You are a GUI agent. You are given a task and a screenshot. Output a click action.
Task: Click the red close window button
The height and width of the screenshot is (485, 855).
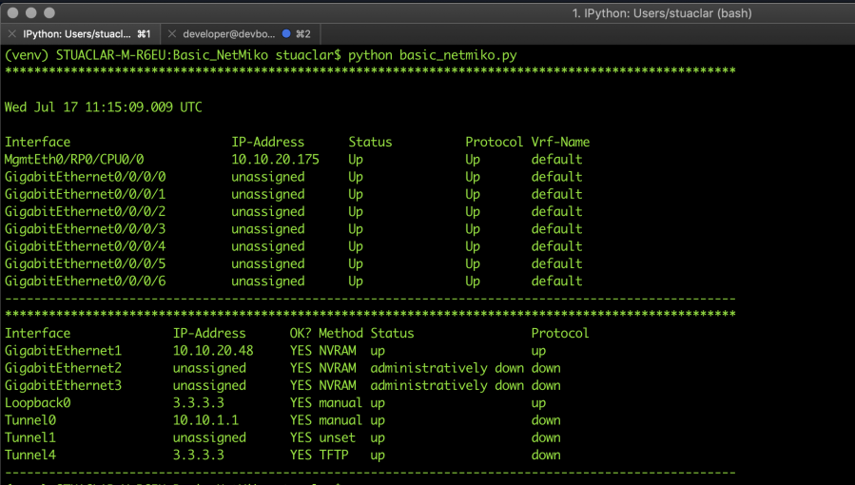pos(12,12)
